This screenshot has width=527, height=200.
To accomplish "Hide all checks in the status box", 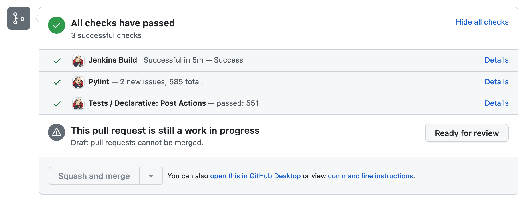I will pyautogui.click(x=482, y=22).
